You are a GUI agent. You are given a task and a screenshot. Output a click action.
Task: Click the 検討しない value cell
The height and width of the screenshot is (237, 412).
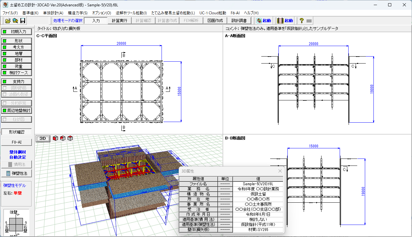click(258, 220)
